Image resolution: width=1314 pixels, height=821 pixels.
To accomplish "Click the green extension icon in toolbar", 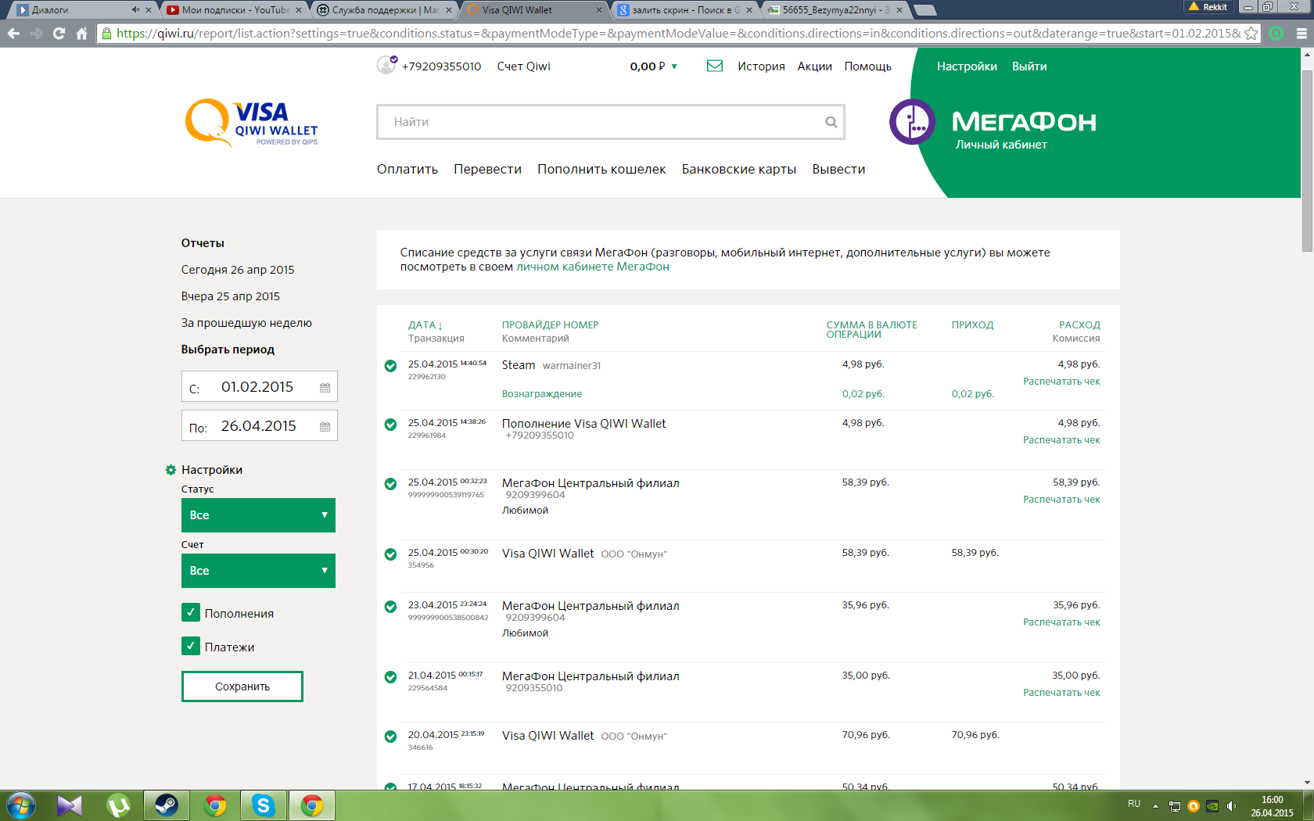I will coord(1276,34).
